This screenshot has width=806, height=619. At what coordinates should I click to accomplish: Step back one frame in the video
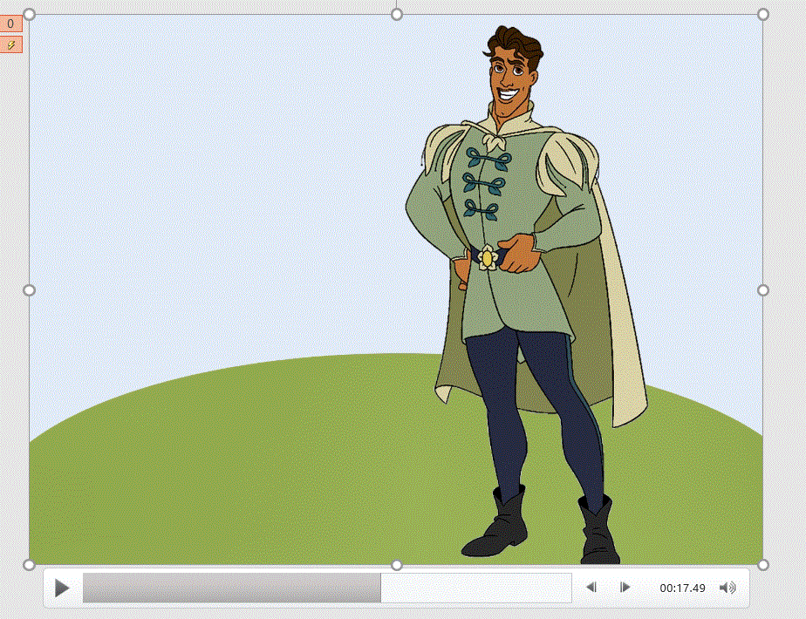click(x=591, y=587)
